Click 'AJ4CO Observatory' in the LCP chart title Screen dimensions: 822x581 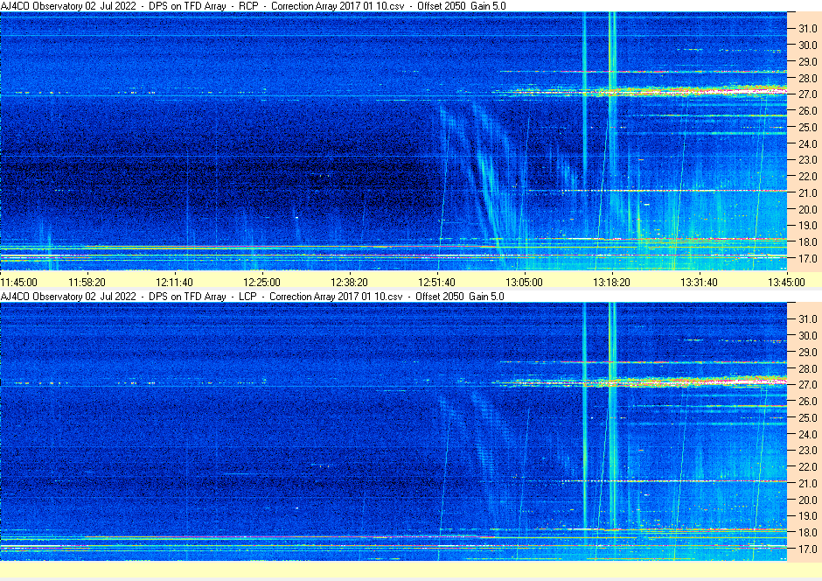coord(41,297)
